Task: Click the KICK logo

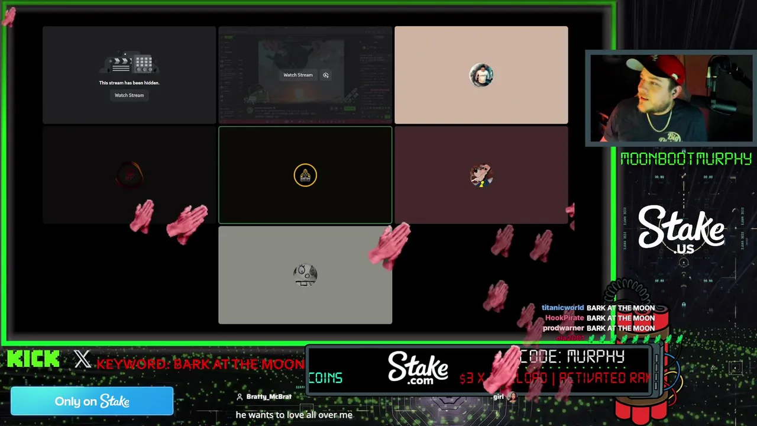Action: (x=34, y=359)
